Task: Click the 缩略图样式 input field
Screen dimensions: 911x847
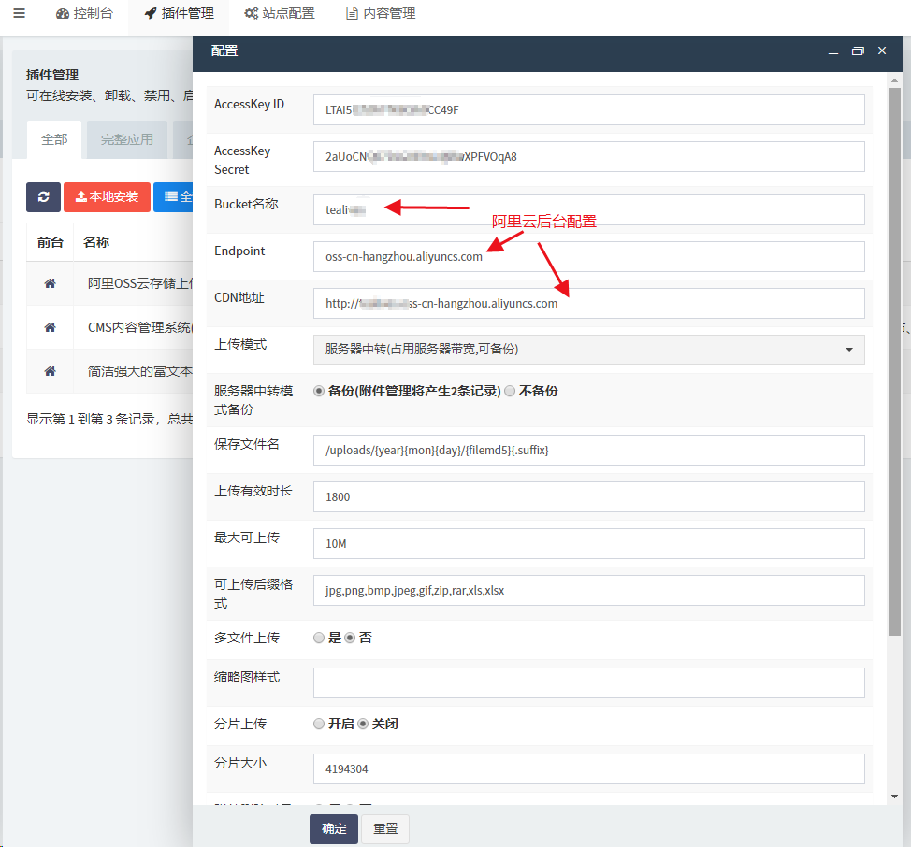Action: point(588,682)
